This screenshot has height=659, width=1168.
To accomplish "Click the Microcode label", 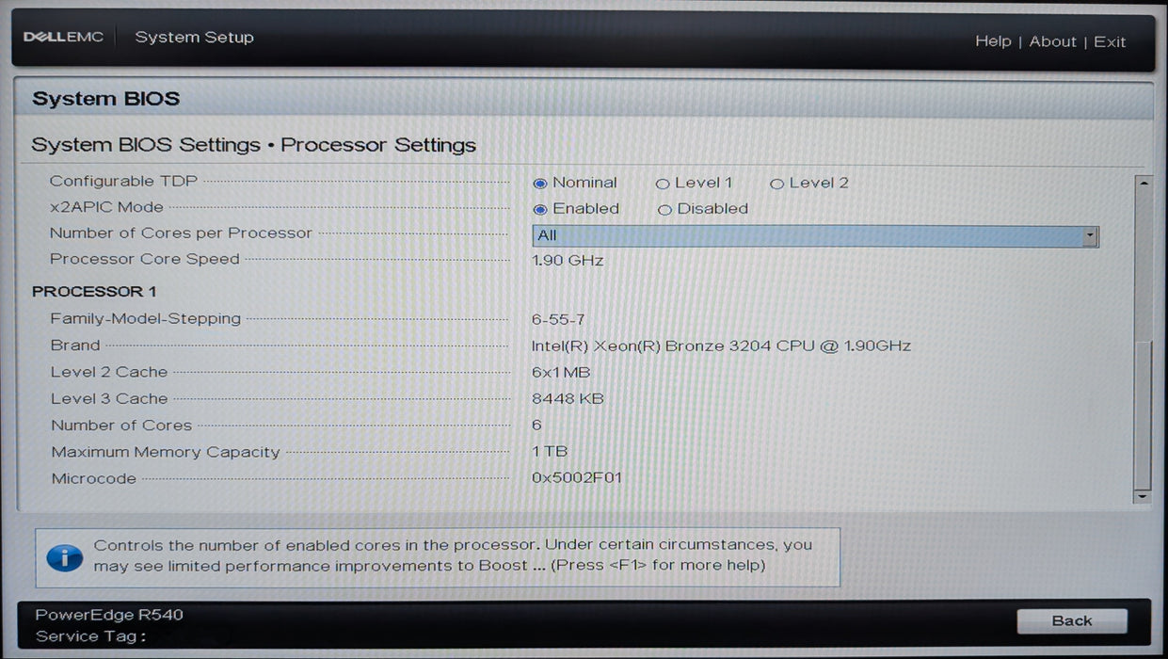I will (x=94, y=479).
